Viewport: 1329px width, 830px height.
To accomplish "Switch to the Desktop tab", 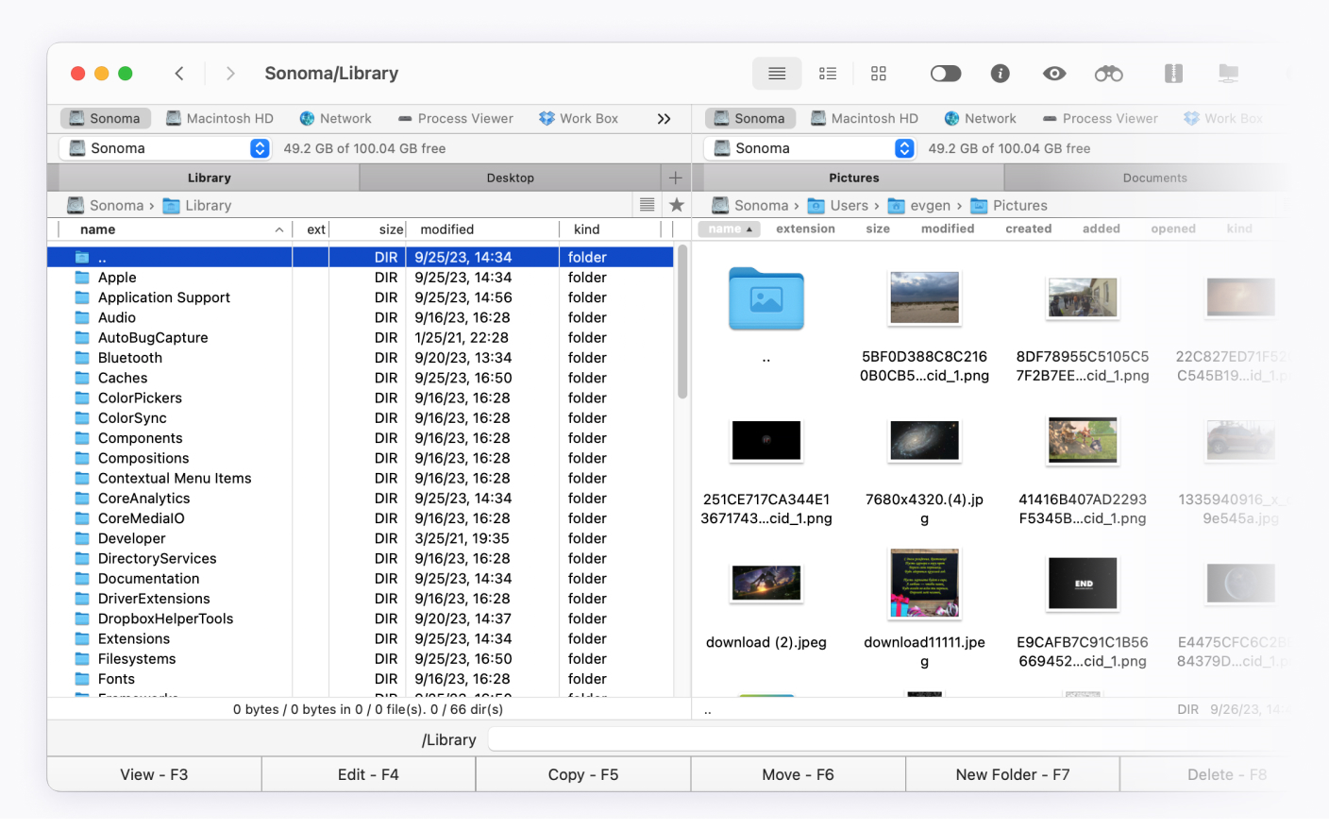I will click(510, 177).
